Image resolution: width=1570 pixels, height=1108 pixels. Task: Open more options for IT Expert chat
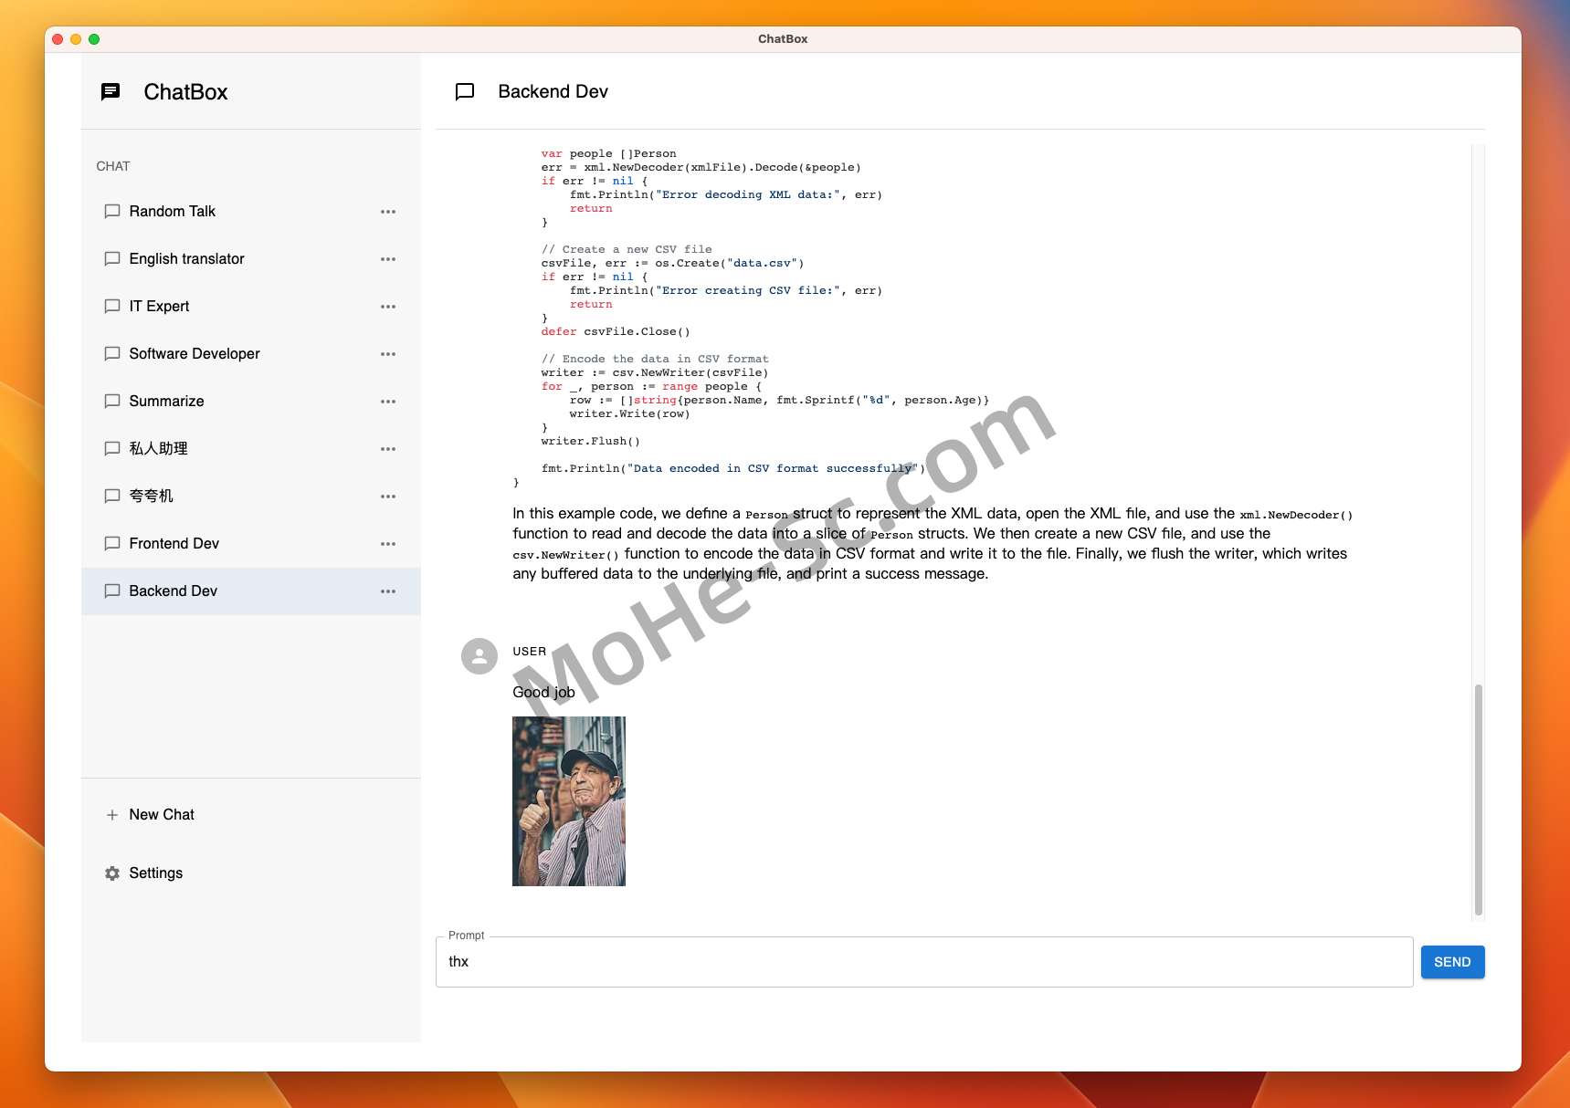click(x=388, y=307)
